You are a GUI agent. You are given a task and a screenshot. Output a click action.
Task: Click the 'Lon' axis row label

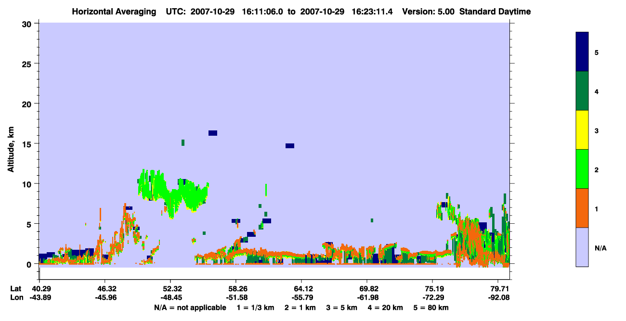click(x=16, y=297)
